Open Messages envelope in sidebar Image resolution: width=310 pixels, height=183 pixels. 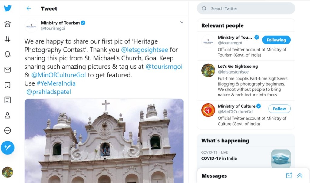click(x=8, y=70)
